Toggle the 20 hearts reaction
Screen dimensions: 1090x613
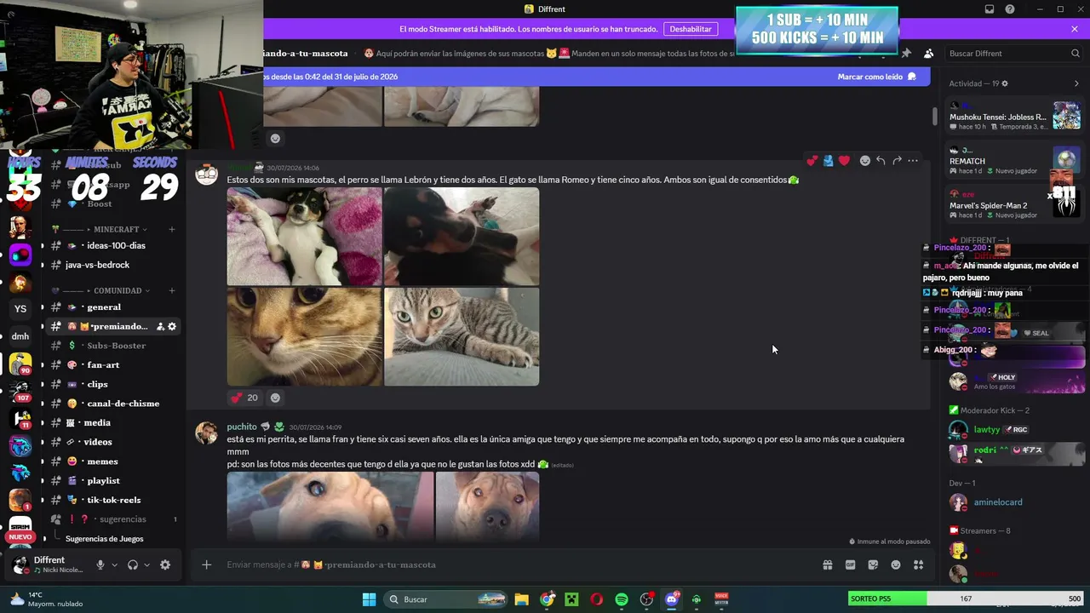pos(244,398)
